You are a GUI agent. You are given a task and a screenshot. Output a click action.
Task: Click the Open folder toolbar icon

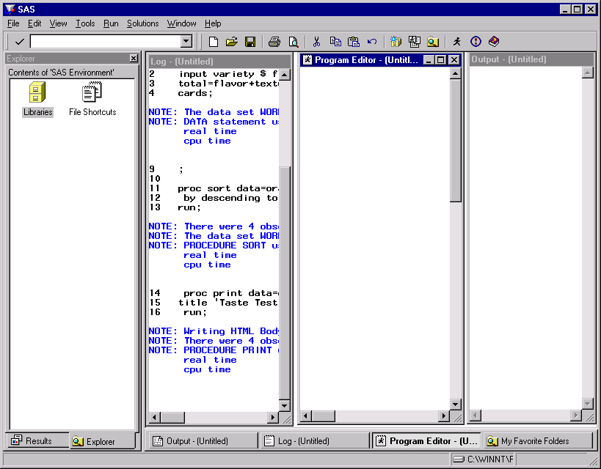231,42
